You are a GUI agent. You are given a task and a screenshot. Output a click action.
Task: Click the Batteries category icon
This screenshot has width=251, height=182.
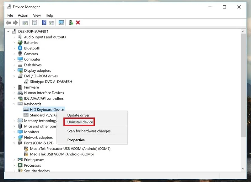(x=20, y=43)
